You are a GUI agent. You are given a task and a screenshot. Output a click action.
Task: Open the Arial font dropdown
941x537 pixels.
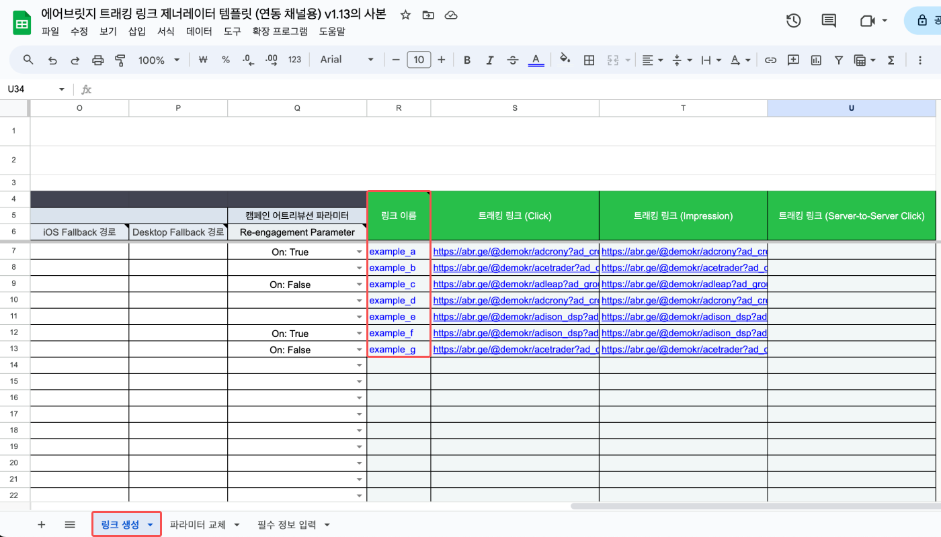(347, 60)
